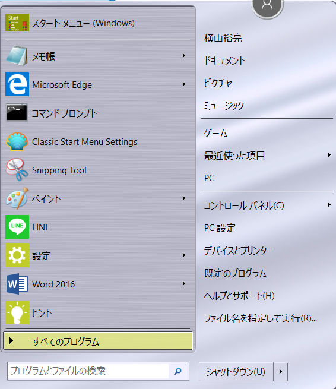
Task: Click the コントロール パネル(C) label text
Action: tap(244, 205)
